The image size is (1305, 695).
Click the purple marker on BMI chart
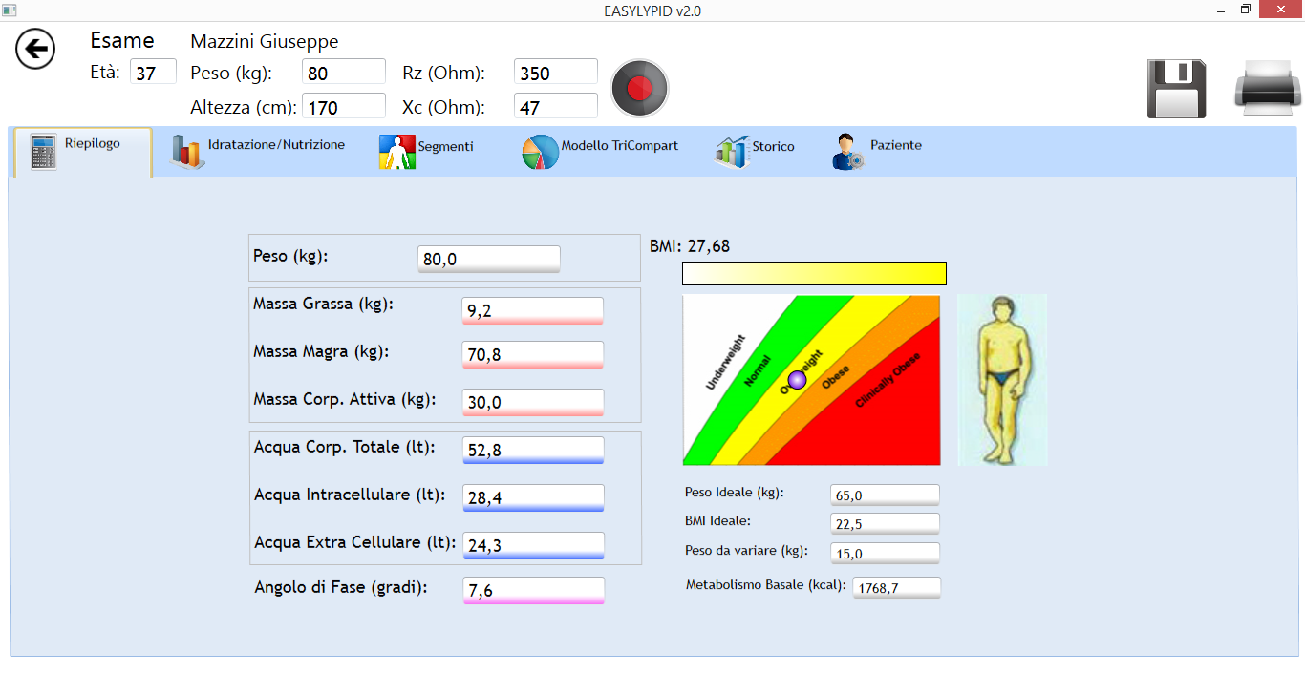(x=798, y=380)
